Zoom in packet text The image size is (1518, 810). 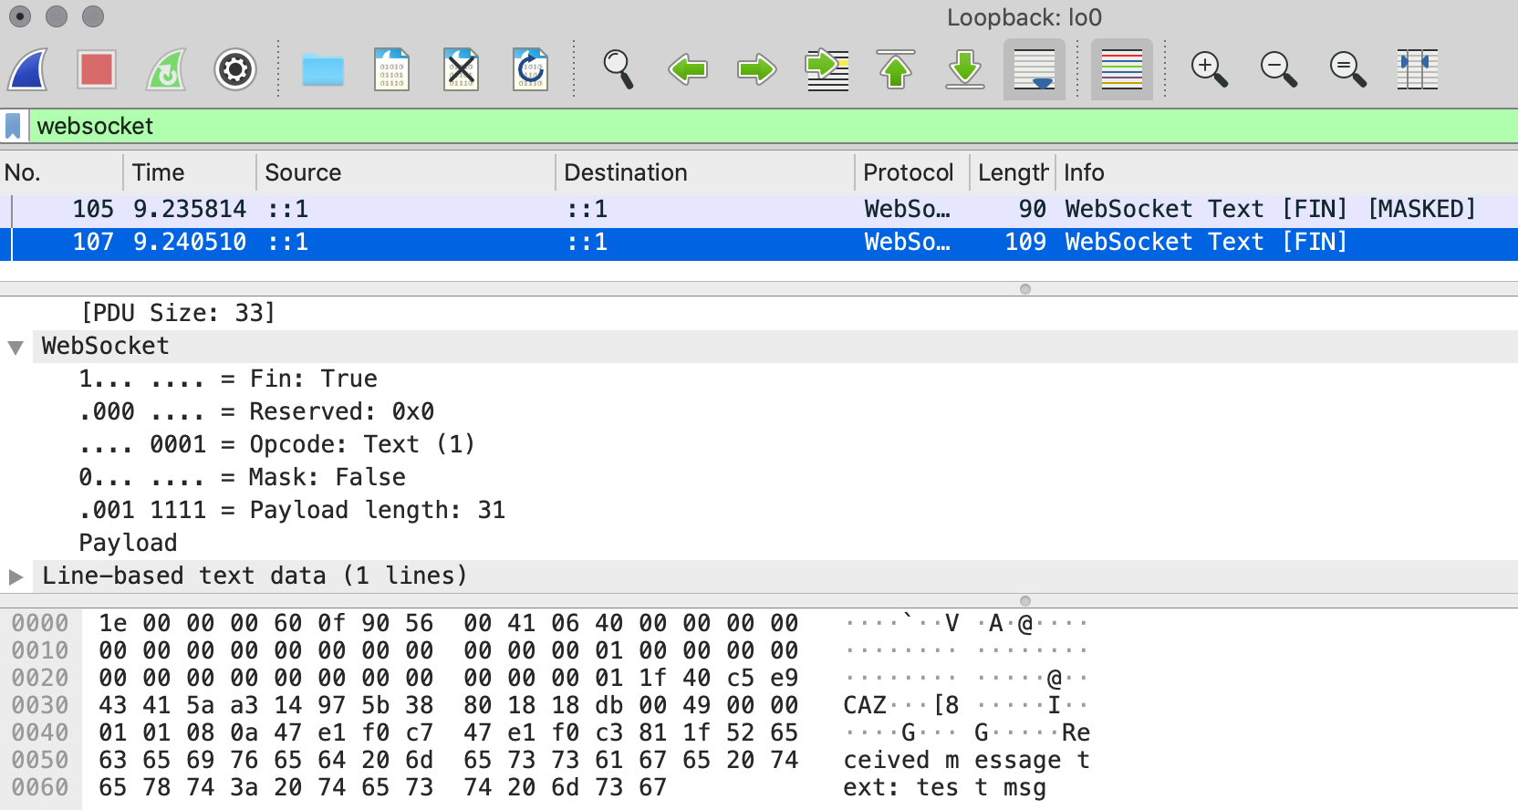(x=1210, y=69)
